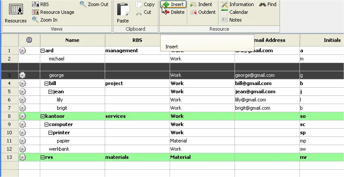Select the george name cell
Viewport: 344px width, 177px height.
pyautogui.click(x=72, y=75)
